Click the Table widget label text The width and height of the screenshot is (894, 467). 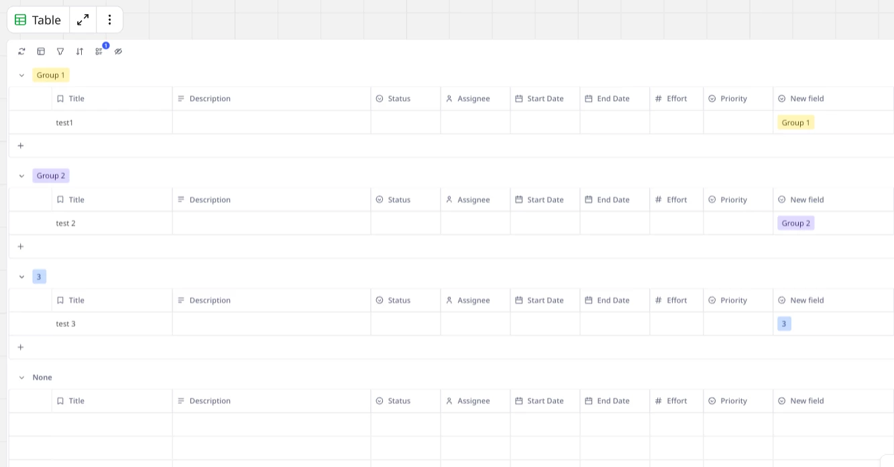[46, 20]
